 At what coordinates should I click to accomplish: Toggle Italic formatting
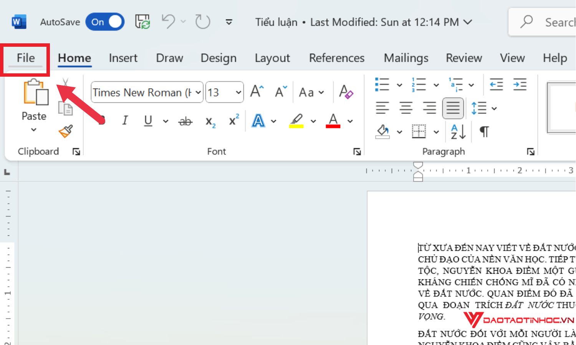click(125, 120)
